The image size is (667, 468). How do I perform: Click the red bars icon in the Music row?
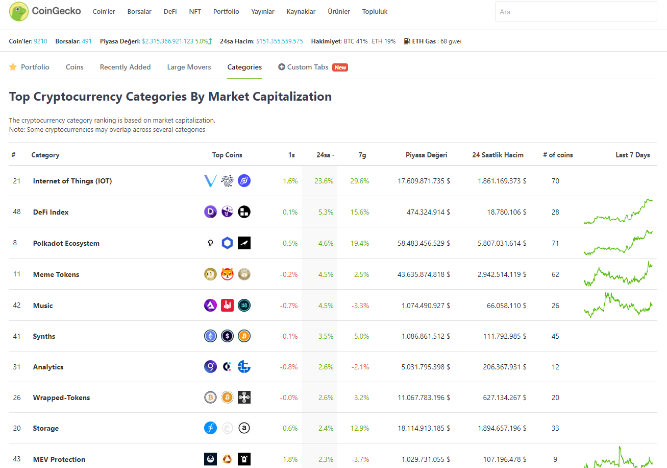pyautogui.click(x=227, y=306)
